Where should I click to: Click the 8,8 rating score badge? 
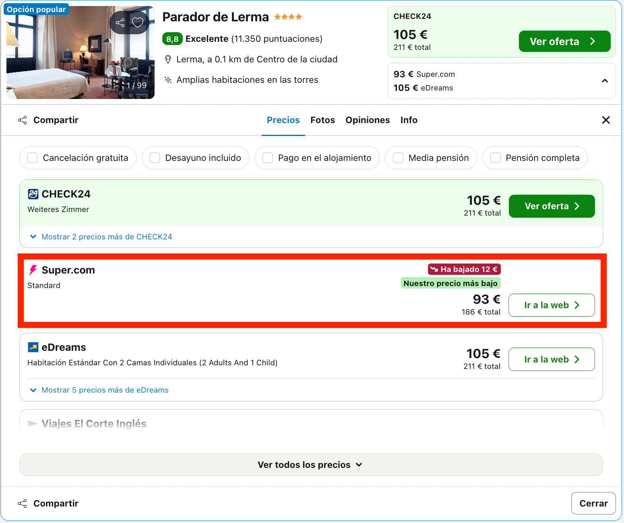coord(172,39)
